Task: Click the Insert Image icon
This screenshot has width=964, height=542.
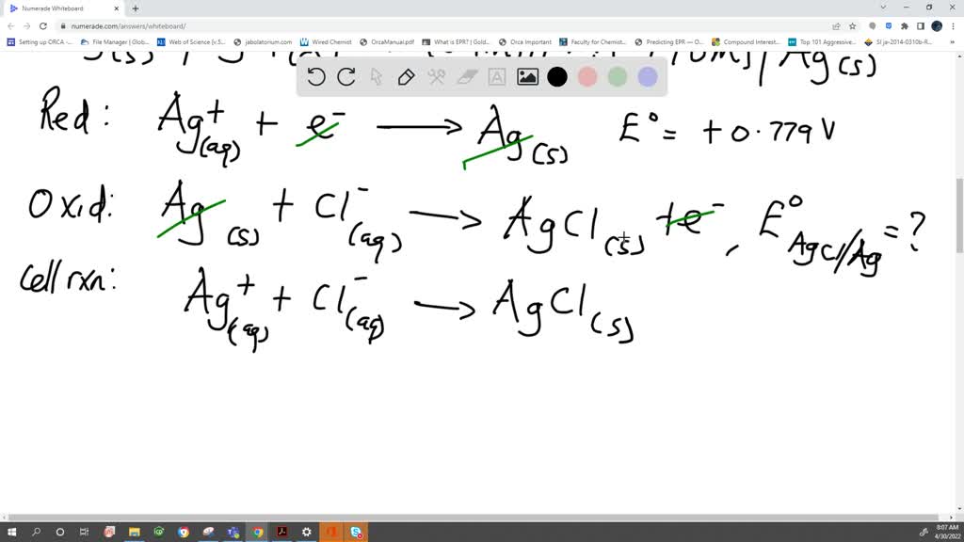Action: click(527, 77)
